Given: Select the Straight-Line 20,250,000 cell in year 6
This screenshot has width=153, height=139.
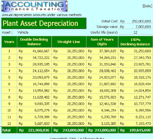Looking at the screenshot, I should click(69, 84).
